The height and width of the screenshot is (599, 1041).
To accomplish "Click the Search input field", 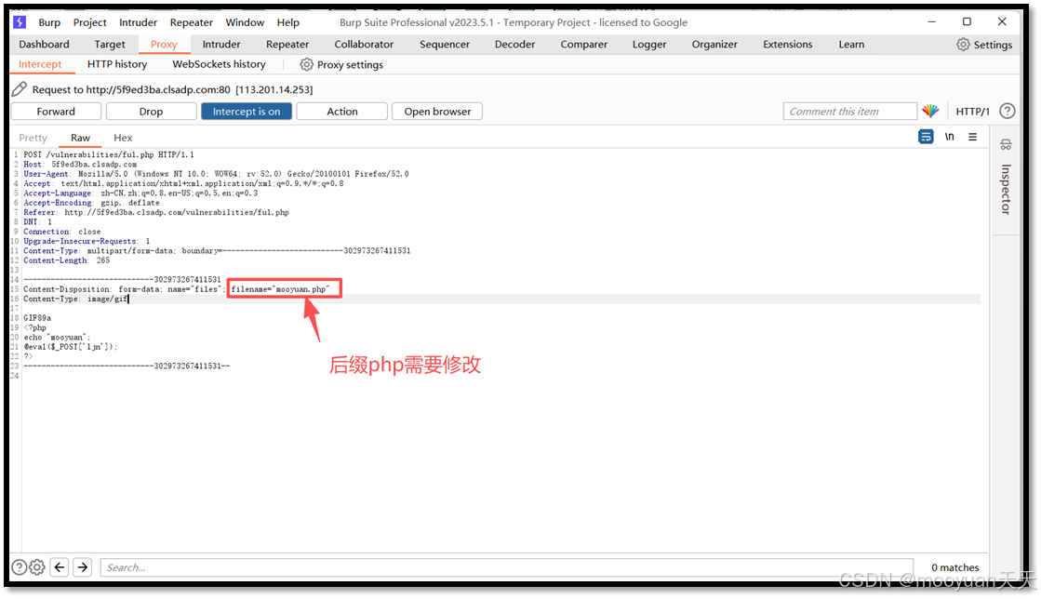I will pos(507,567).
